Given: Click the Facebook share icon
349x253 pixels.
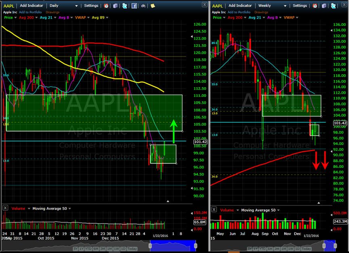Looking at the screenshot, I should (x=134, y=6).
